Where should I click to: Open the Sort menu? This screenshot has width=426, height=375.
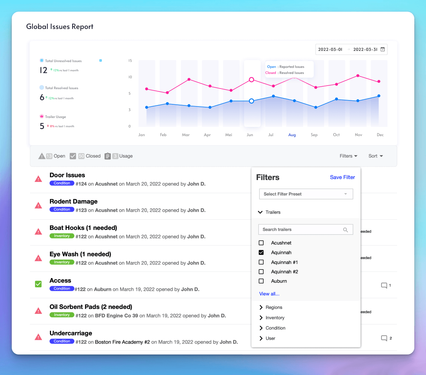(375, 156)
